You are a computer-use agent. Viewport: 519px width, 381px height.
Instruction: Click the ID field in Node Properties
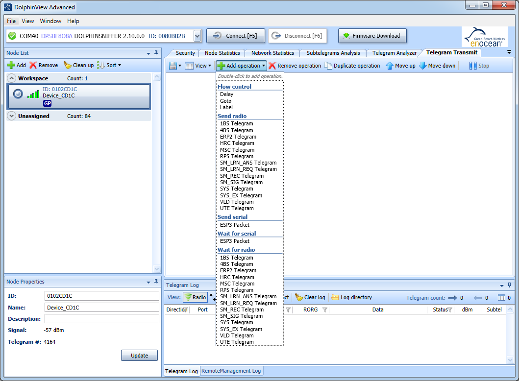[101, 296]
